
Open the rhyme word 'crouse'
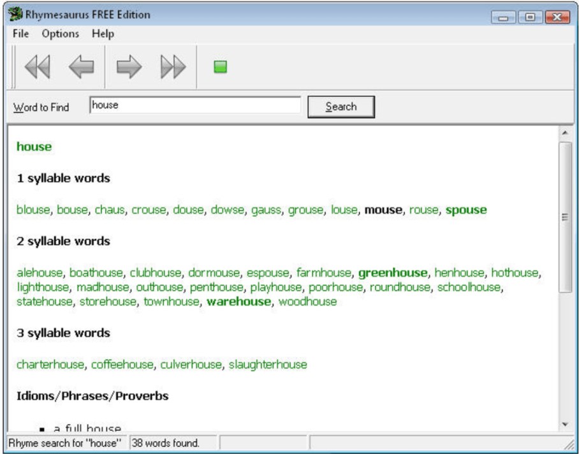pos(149,210)
